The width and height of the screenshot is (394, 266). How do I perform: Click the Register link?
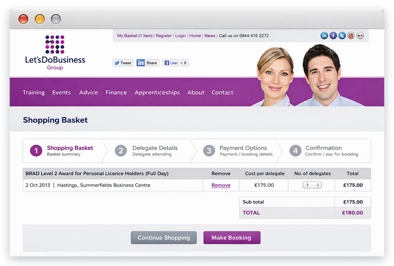164,35
